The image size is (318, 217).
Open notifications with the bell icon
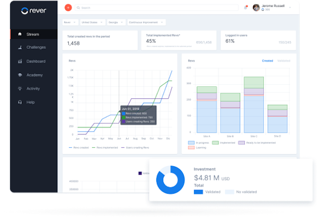click(x=245, y=7)
